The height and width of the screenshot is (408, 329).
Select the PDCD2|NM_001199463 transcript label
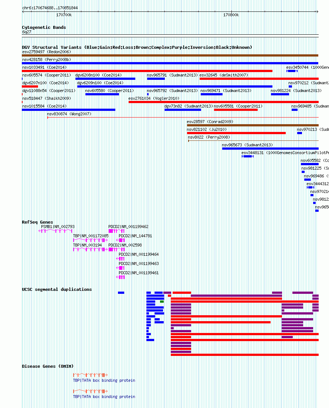139,263
